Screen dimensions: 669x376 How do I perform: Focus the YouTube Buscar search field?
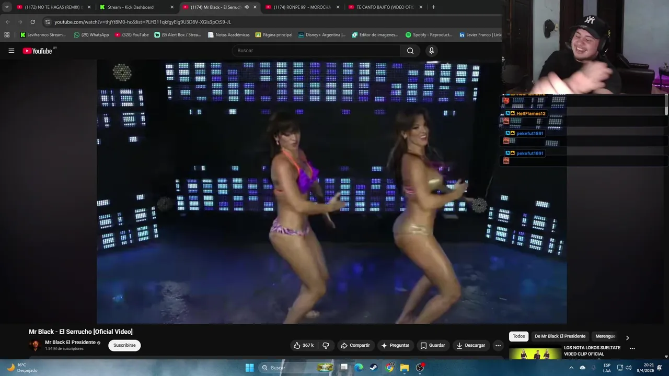pos(317,51)
